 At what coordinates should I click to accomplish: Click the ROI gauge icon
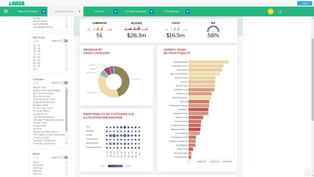click(213, 29)
